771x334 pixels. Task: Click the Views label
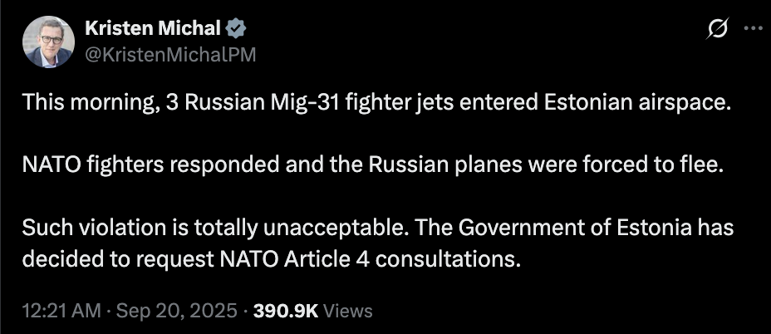point(347,311)
